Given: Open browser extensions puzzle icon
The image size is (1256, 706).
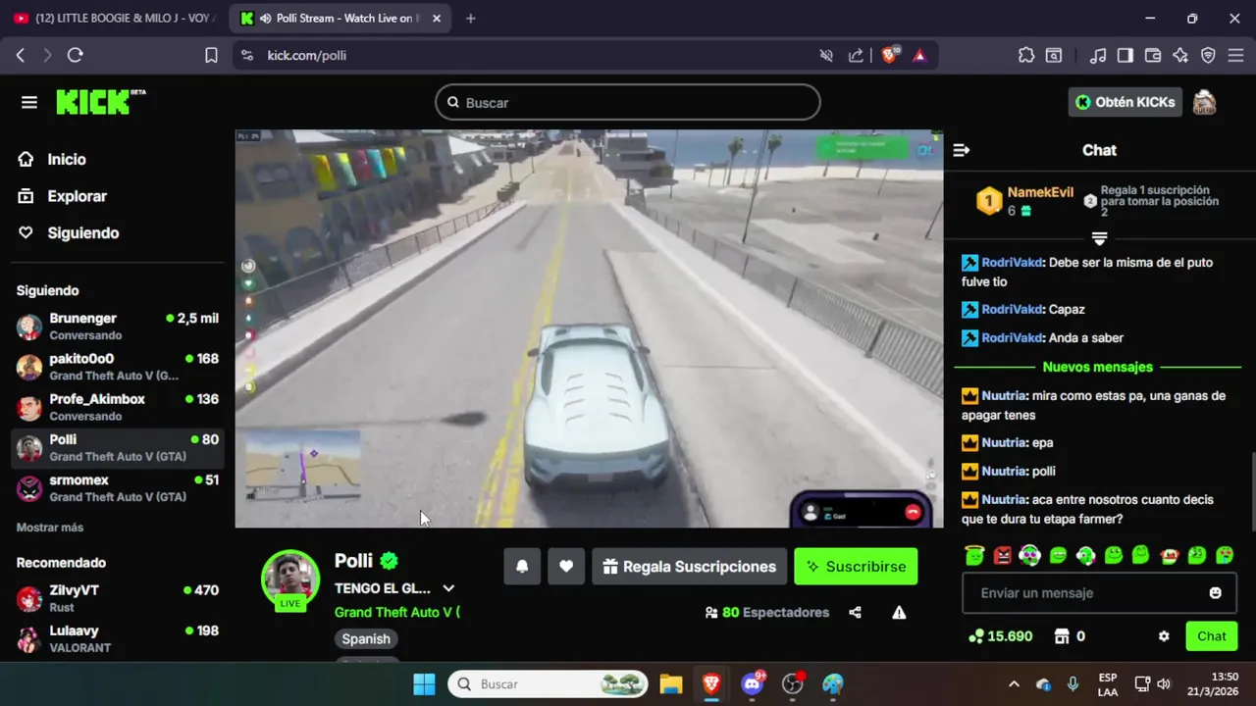Looking at the screenshot, I should 1026,56.
